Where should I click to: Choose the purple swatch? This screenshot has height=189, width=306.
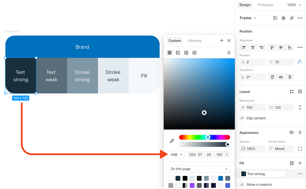192,185
